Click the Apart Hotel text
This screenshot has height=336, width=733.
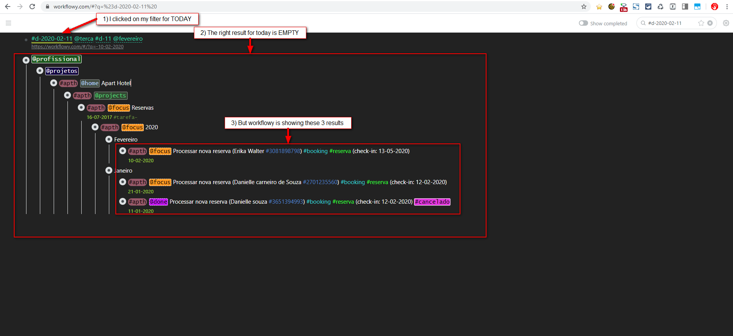[x=116, y=83]
